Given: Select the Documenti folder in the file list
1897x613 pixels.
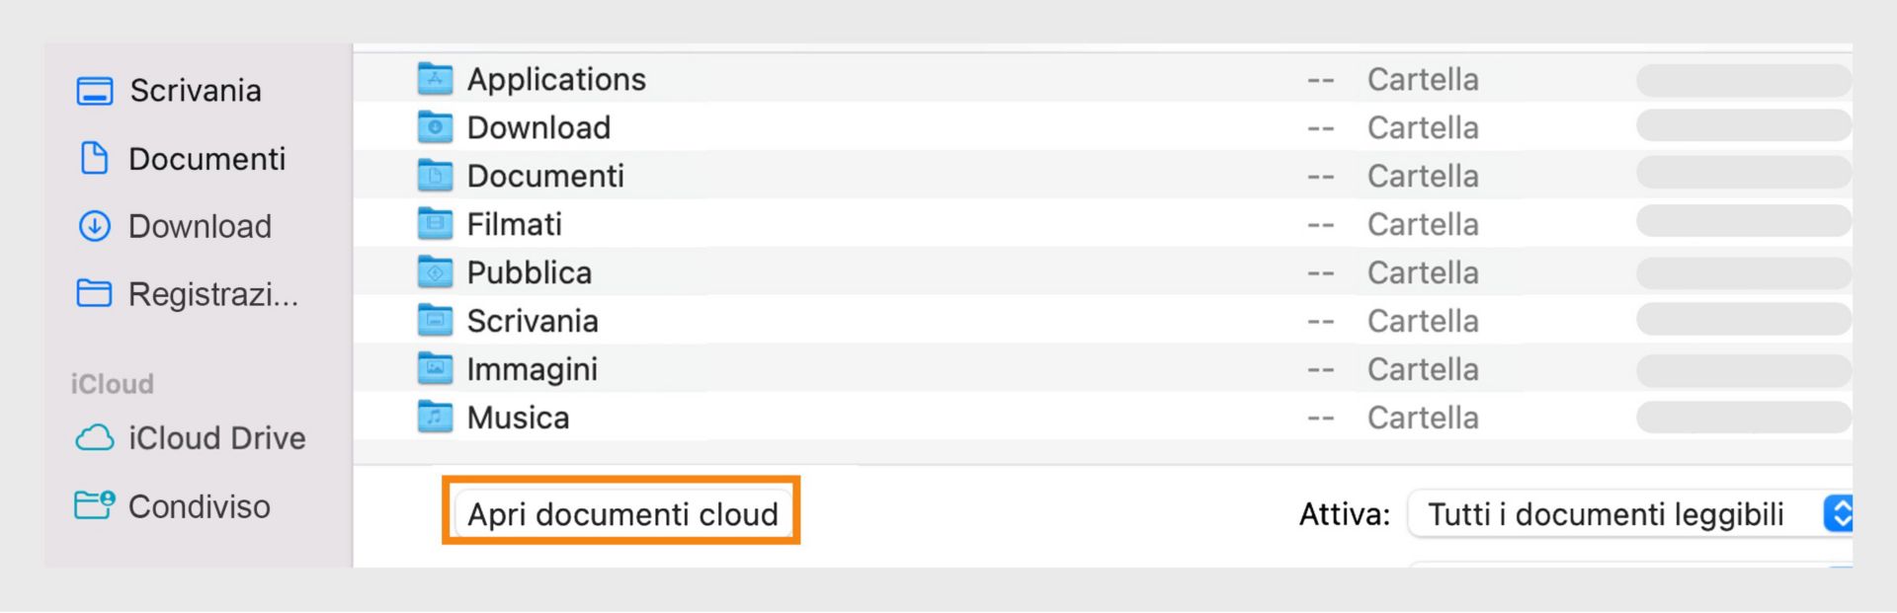Looking at the screenshot, I should (543, 175).
